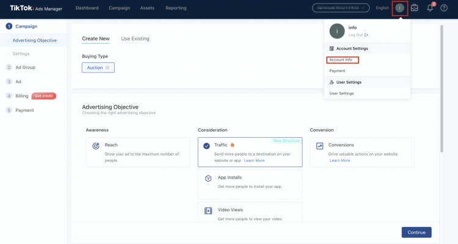
Task: Open the English language selector
Action: point(382,8)
